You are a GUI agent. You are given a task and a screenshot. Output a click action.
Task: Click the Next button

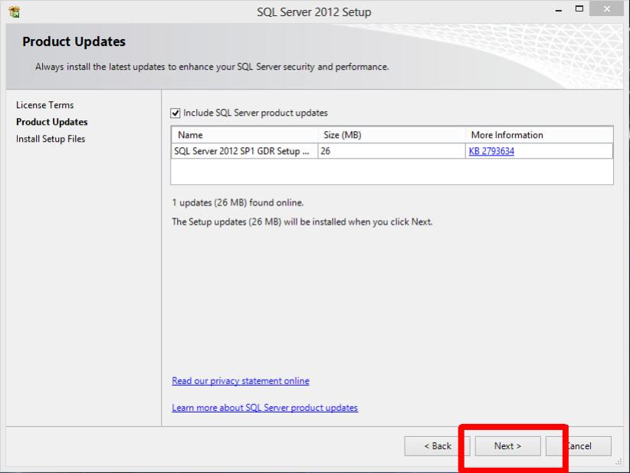pyautogui.click(x=508, y=446)
